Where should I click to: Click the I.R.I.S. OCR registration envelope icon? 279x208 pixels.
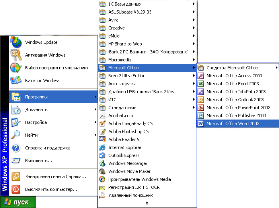102,188
